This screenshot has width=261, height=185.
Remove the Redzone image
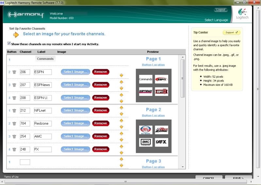(101, 124)
